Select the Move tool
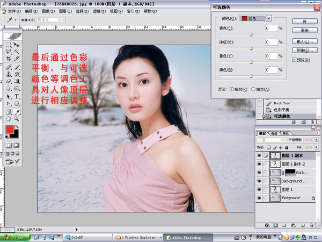The width and height of the screenshot is (322, 242). tap(17, 45)
